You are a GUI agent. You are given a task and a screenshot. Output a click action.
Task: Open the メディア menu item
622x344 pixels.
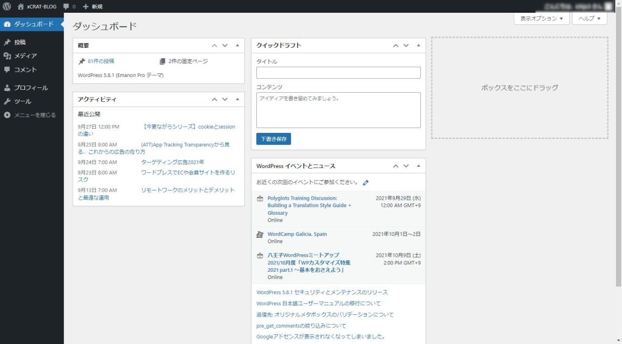click(32, 56)
